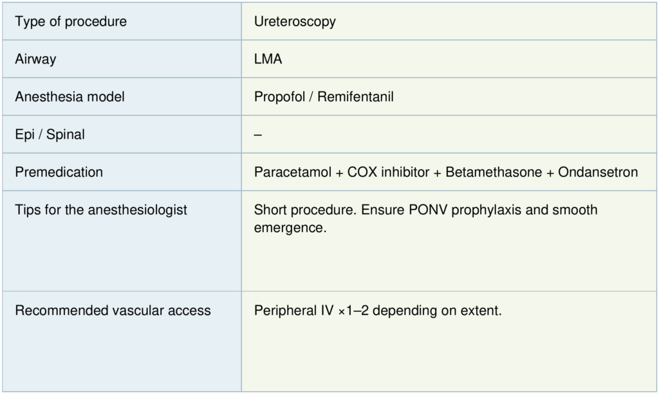Click the dash value for Epi / Spinal

coord(258,135)
